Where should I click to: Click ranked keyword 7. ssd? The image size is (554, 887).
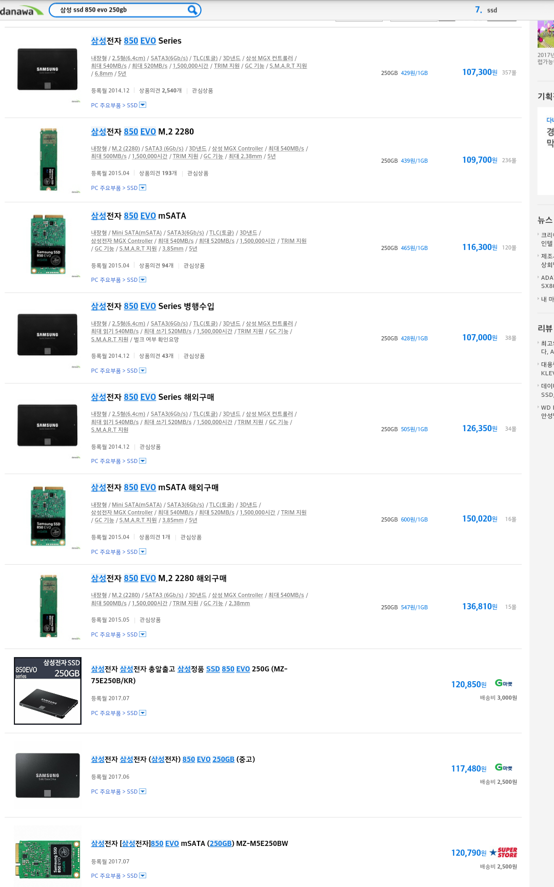pos(486,10)
